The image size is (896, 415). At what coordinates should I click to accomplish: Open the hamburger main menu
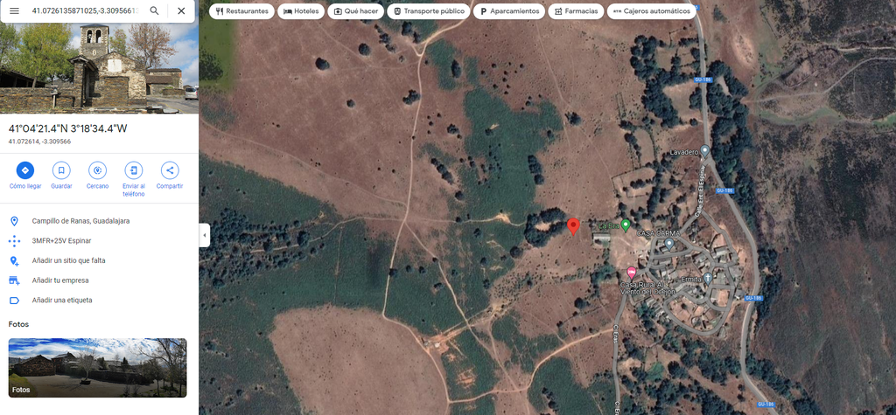tap(14, 10)
